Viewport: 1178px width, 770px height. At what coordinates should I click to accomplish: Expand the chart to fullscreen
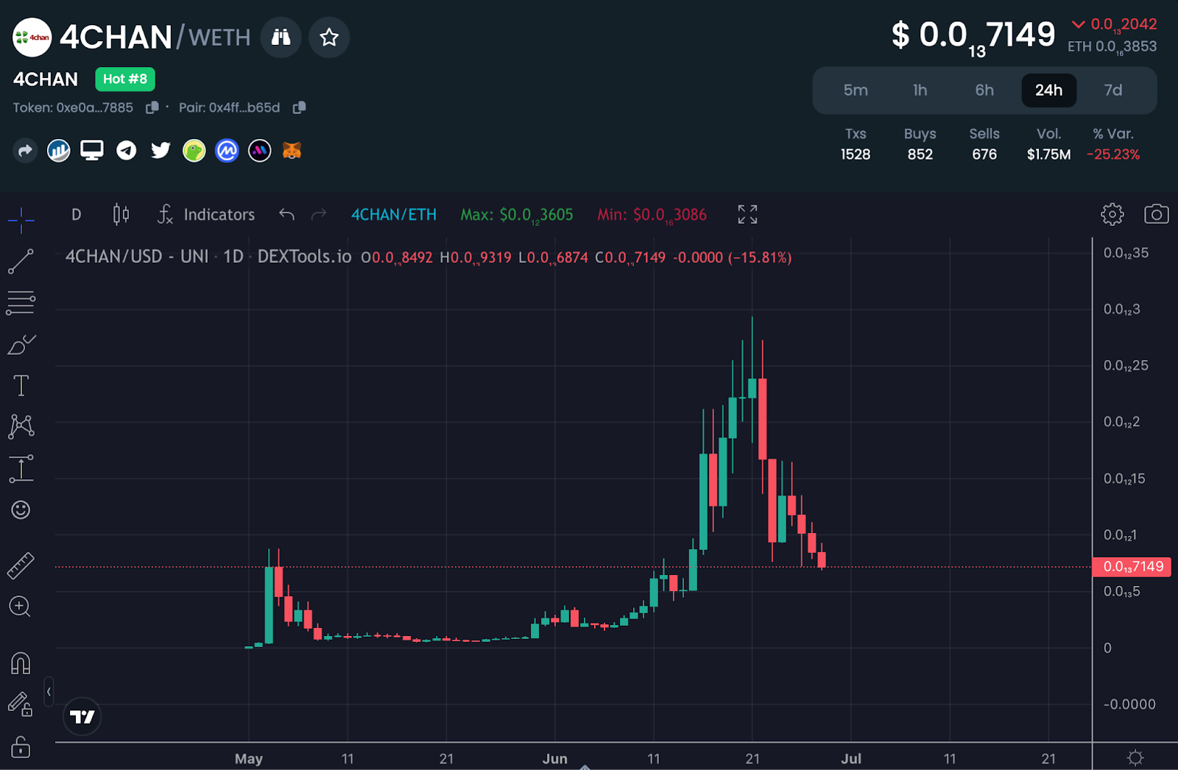[x=747, y=214]
